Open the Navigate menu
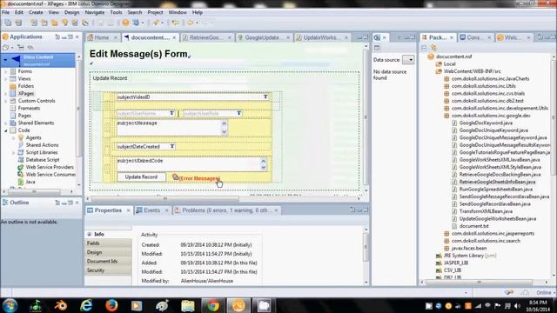Screen dimensions: 557x313 click(x=95, y=12)
